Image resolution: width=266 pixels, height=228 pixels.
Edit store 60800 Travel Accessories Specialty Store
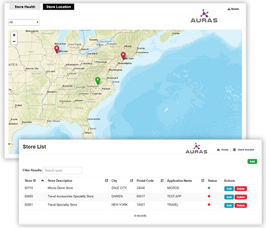coord(229,197)
